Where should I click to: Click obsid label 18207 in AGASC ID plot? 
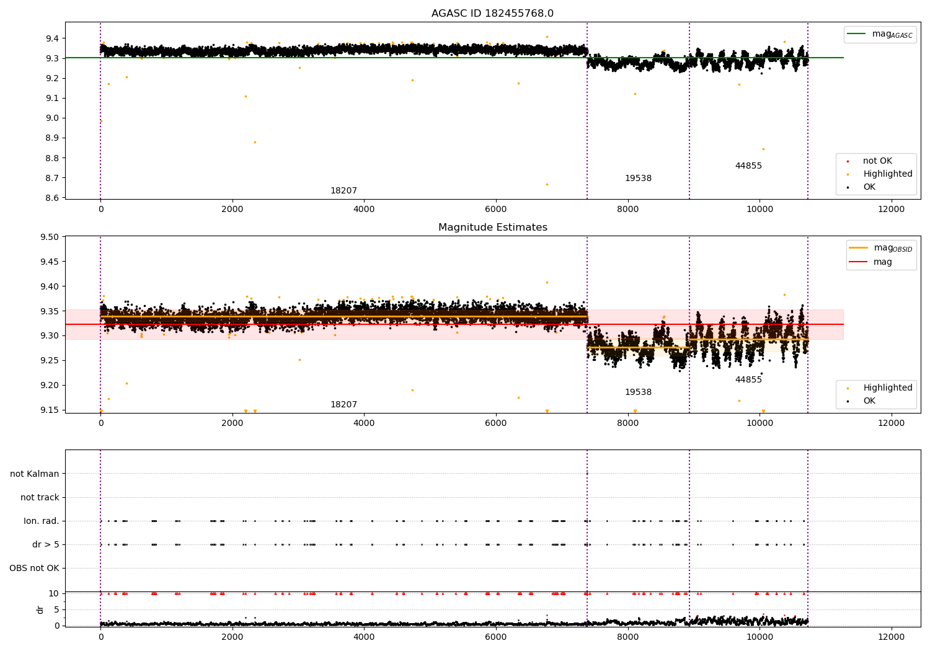pyautogui.click(x=343, y=191)
